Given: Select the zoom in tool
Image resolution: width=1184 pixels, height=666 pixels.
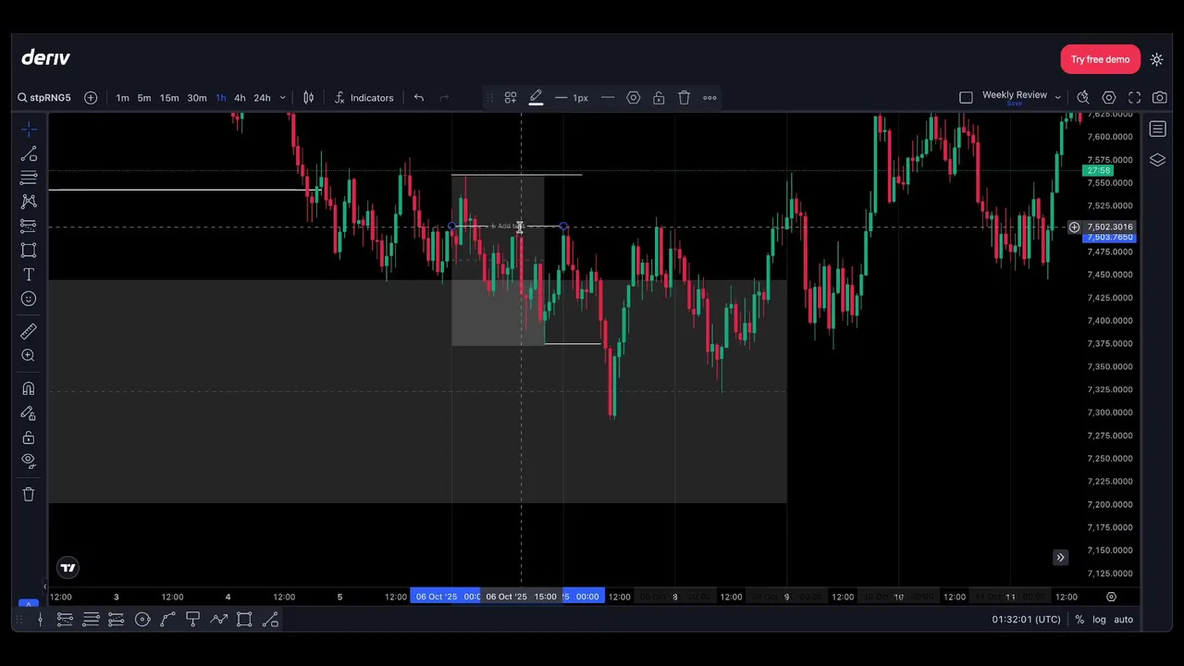Looking at the screenshot, I should [29, 355].
